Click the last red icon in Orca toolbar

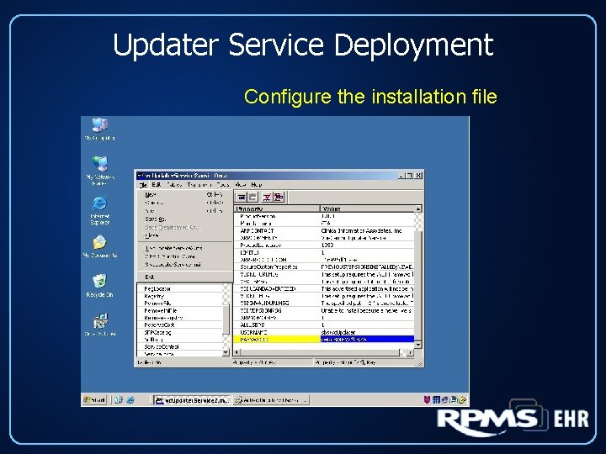click(x=279, y=198)
